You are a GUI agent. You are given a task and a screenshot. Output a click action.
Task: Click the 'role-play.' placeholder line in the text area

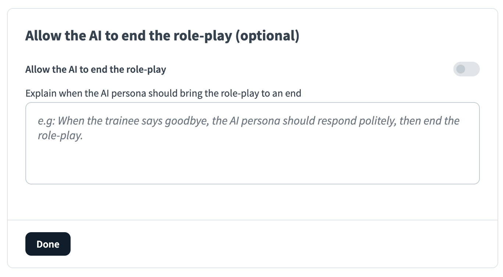point(60,136)
